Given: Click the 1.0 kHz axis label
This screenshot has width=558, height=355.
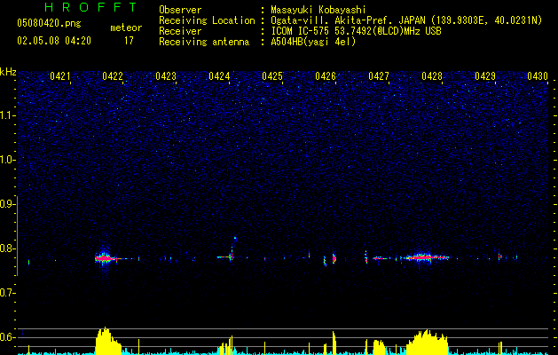Looking at the screenshot, I should [8, 160].
